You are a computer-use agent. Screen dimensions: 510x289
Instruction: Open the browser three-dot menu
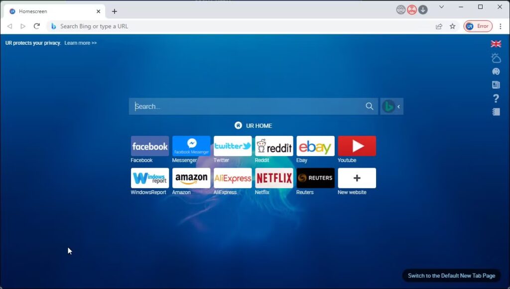500,26
